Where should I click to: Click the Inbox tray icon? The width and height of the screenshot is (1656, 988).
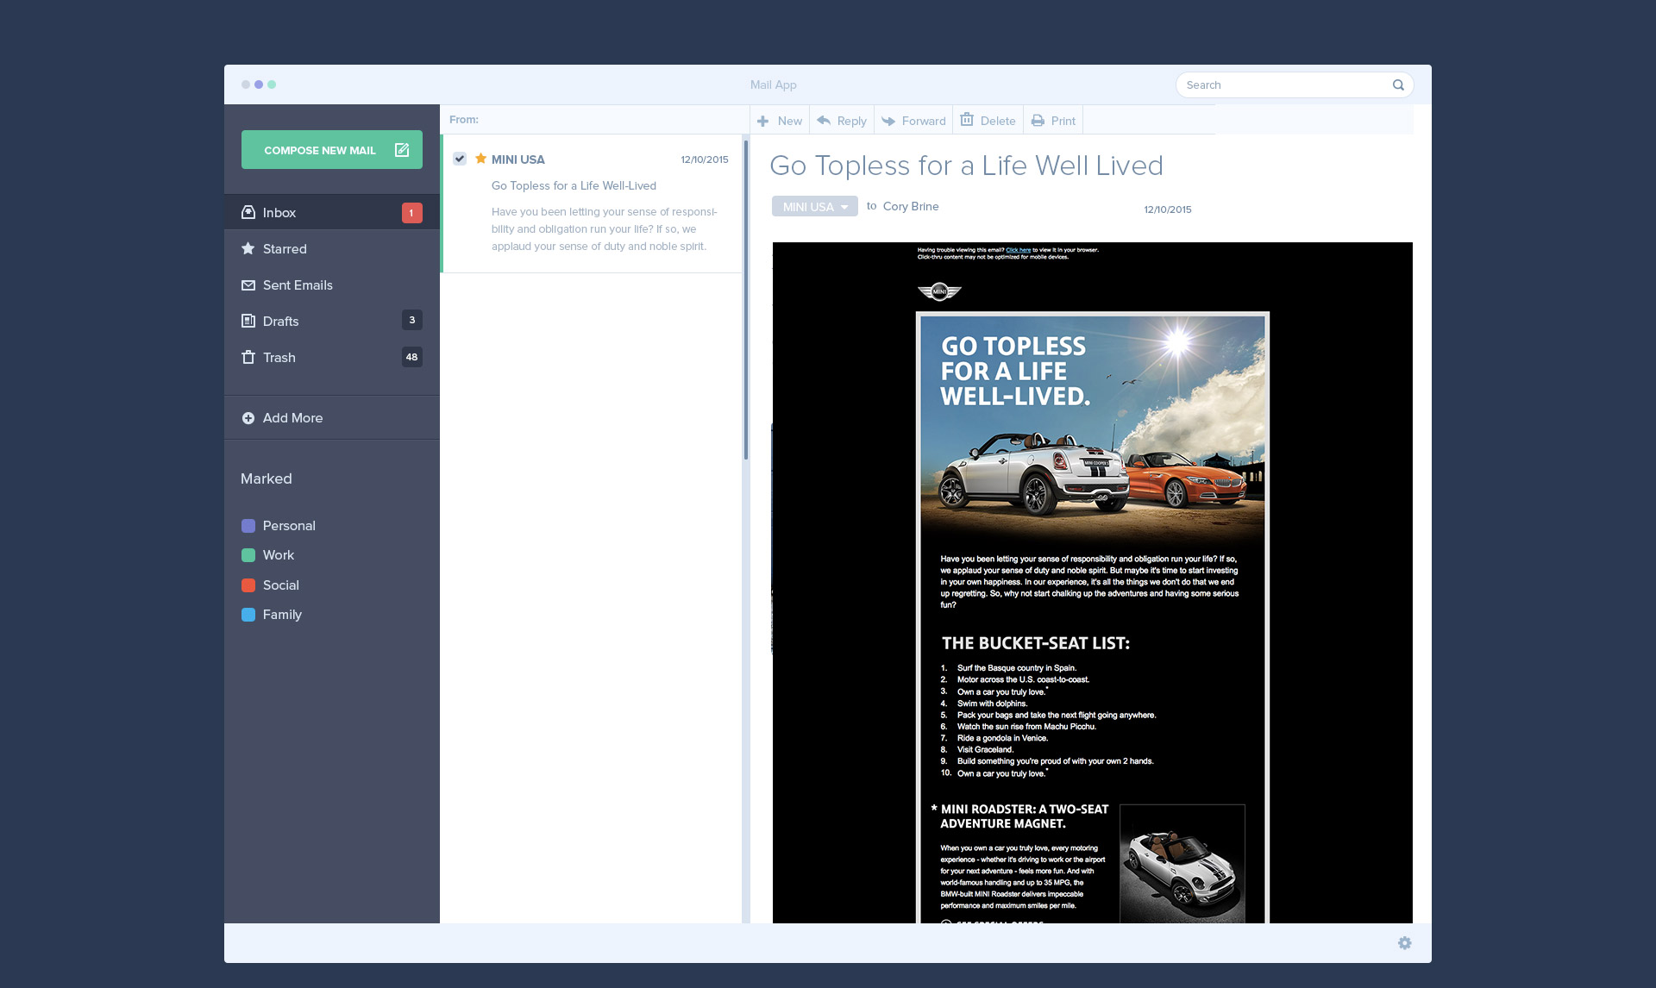click(248, 212)
